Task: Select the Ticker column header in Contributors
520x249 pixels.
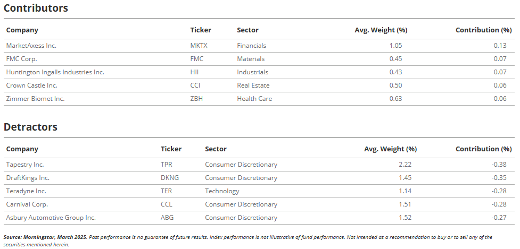Action: [201, 30]
